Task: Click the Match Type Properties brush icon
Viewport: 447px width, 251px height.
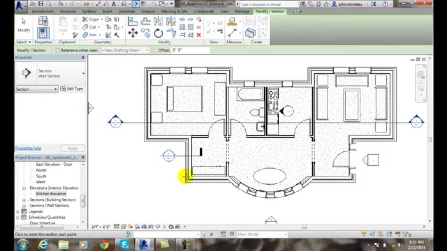Action: click(x=75, y=35)
